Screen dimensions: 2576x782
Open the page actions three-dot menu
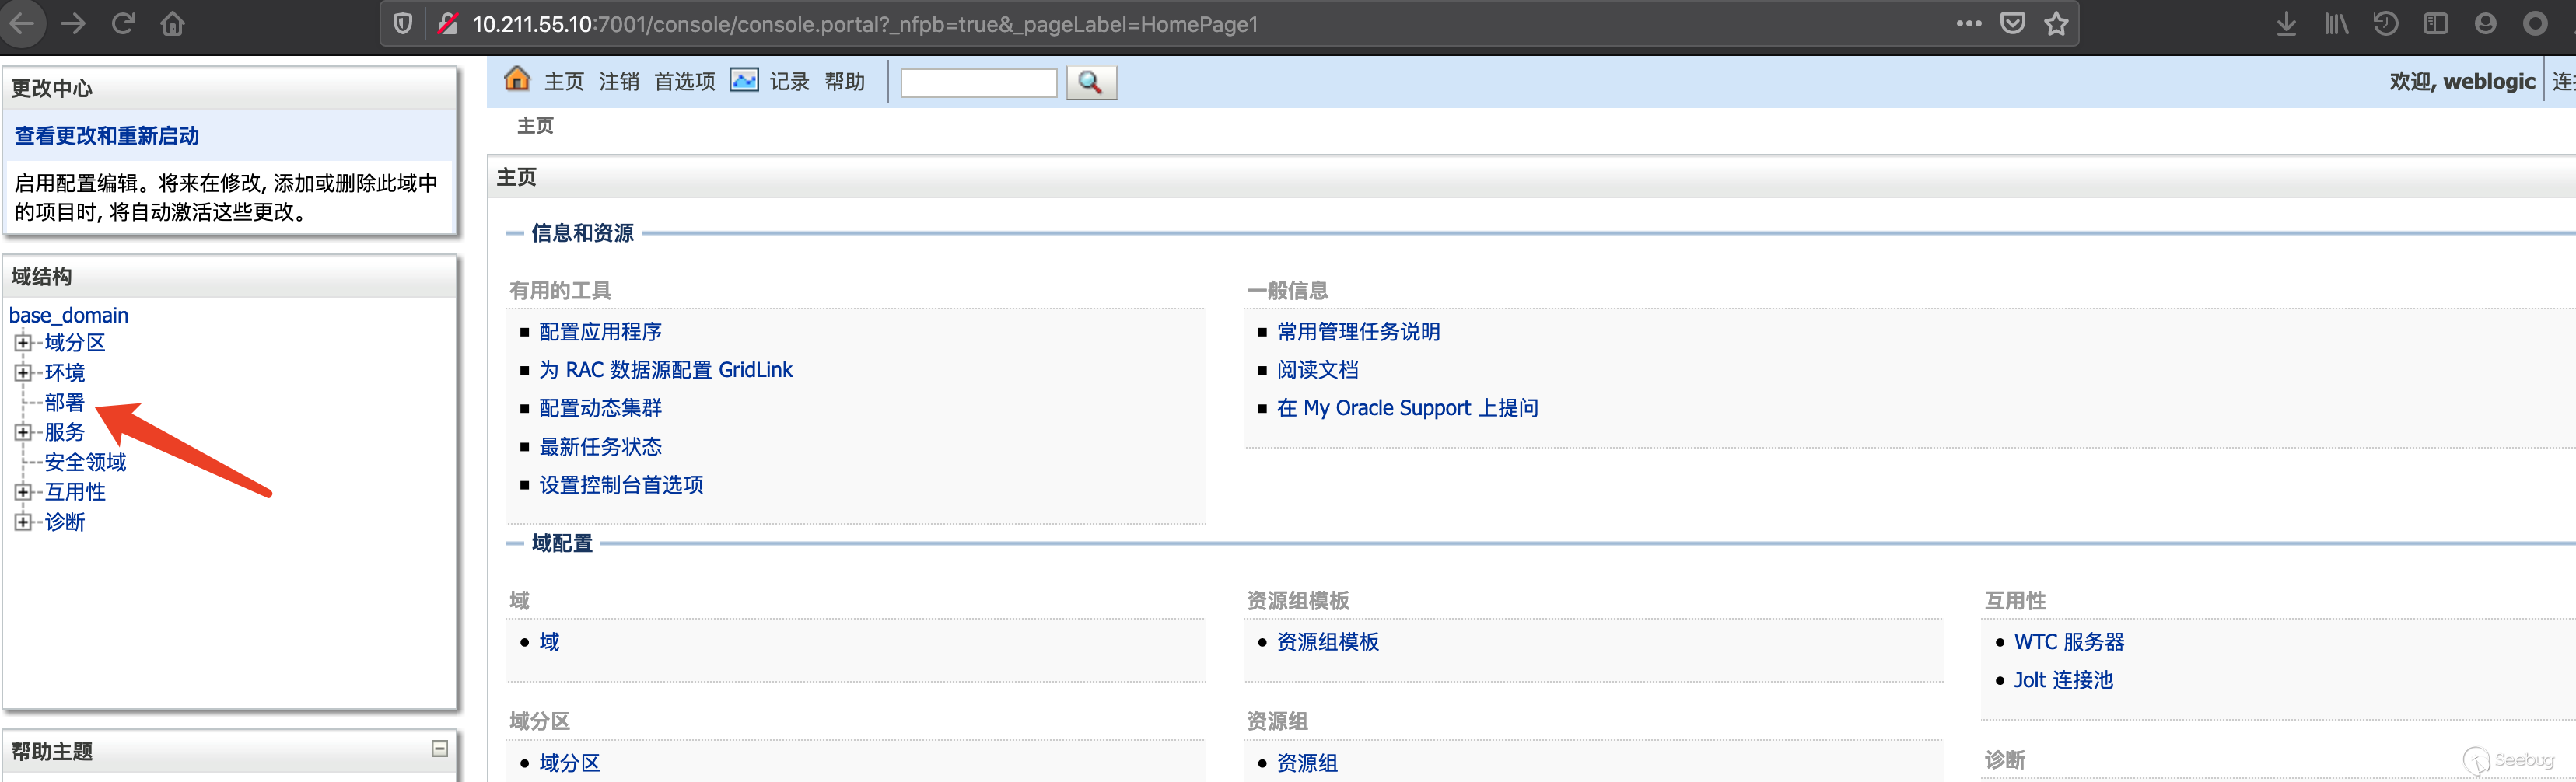1968,23
